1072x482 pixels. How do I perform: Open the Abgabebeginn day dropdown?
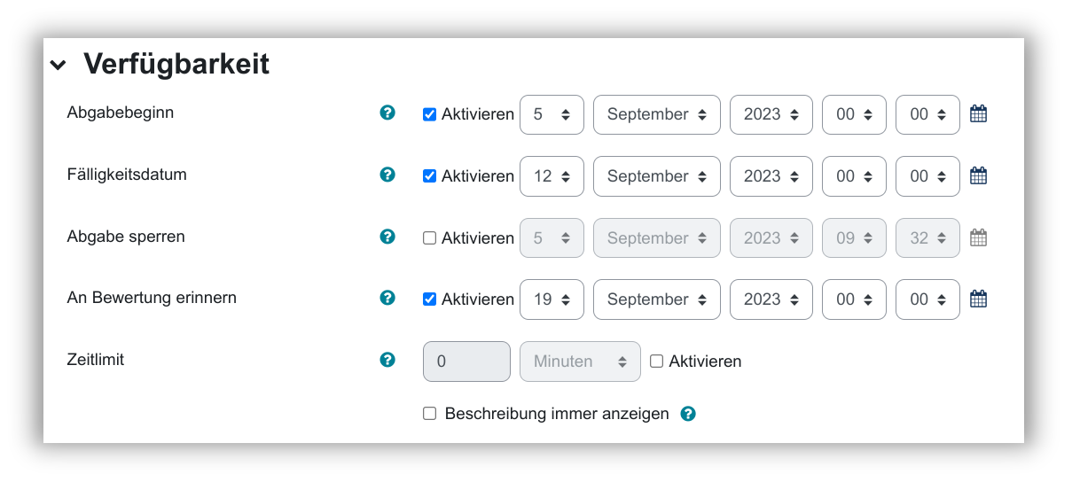click(x=552, y=114)
